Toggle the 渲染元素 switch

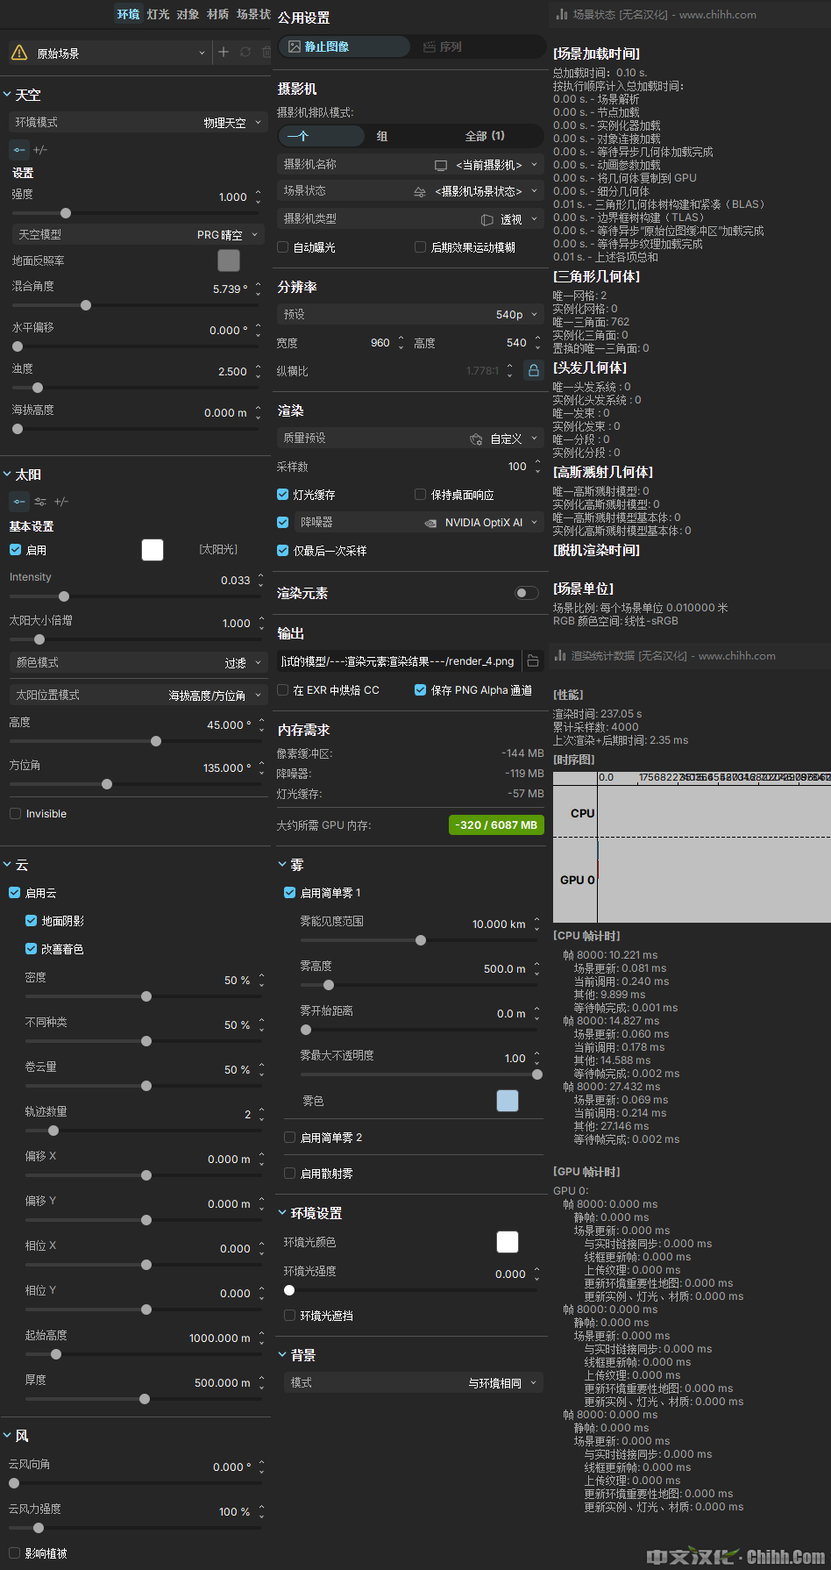(526, 593)
